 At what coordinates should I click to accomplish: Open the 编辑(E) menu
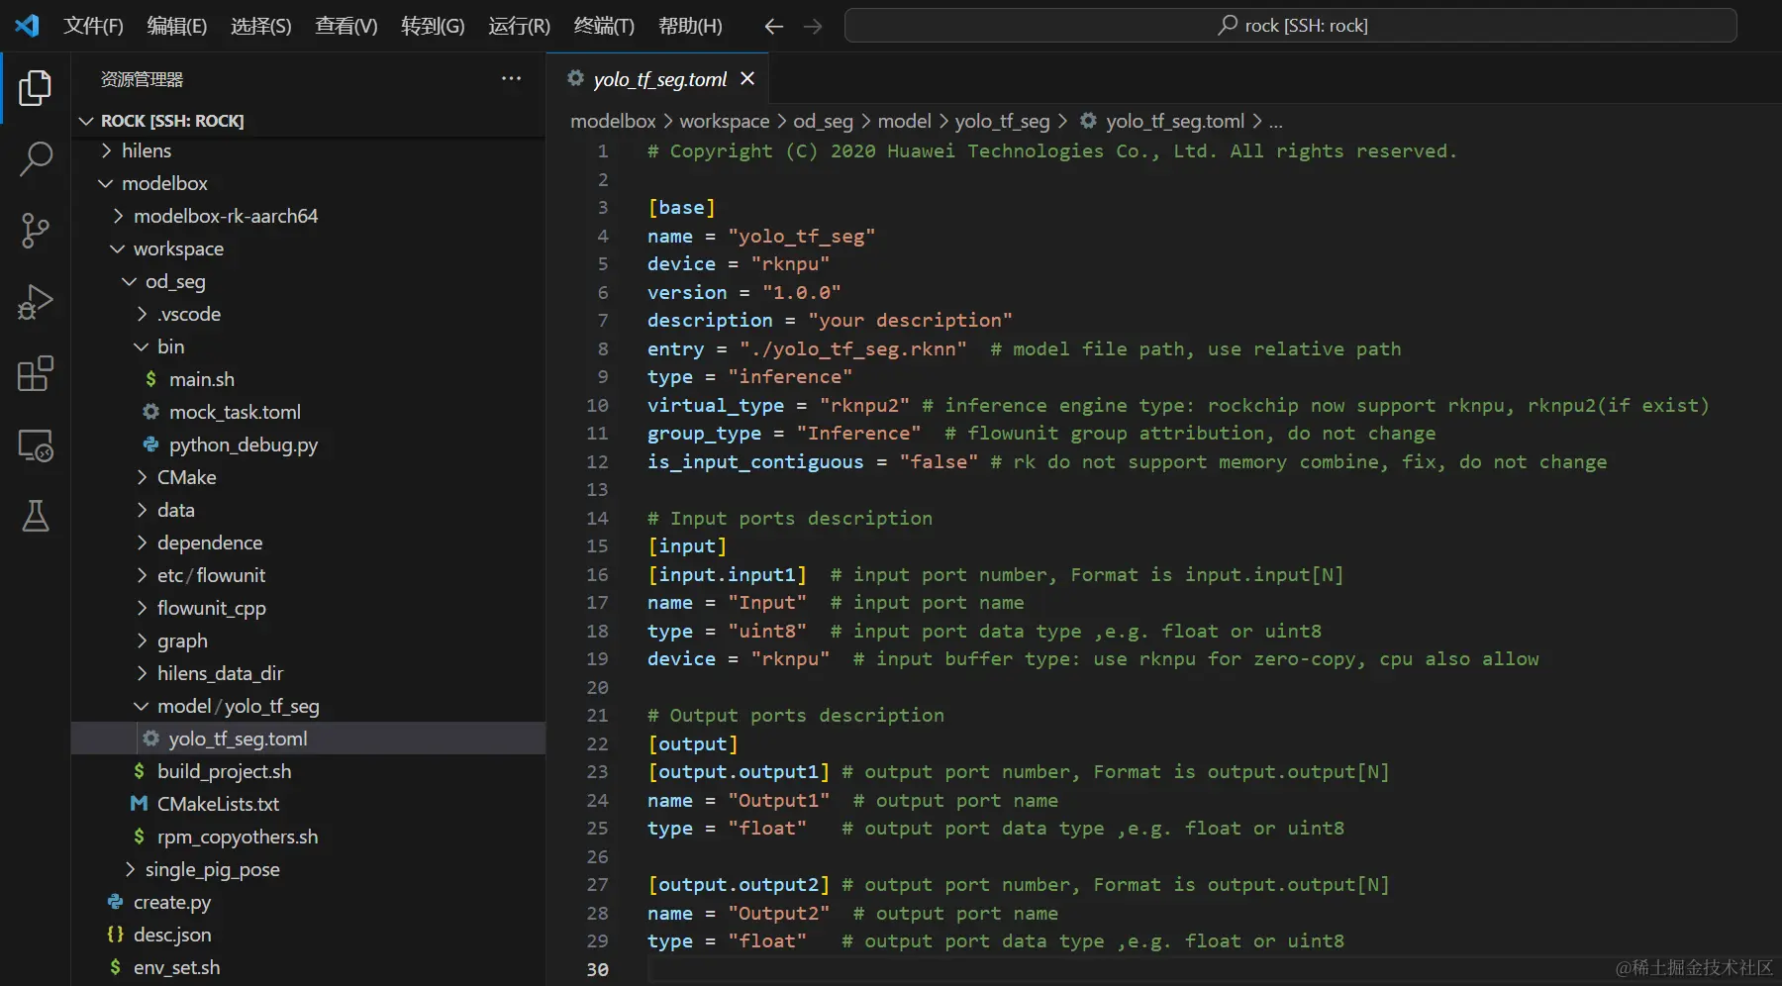click(x=177, y=26)
